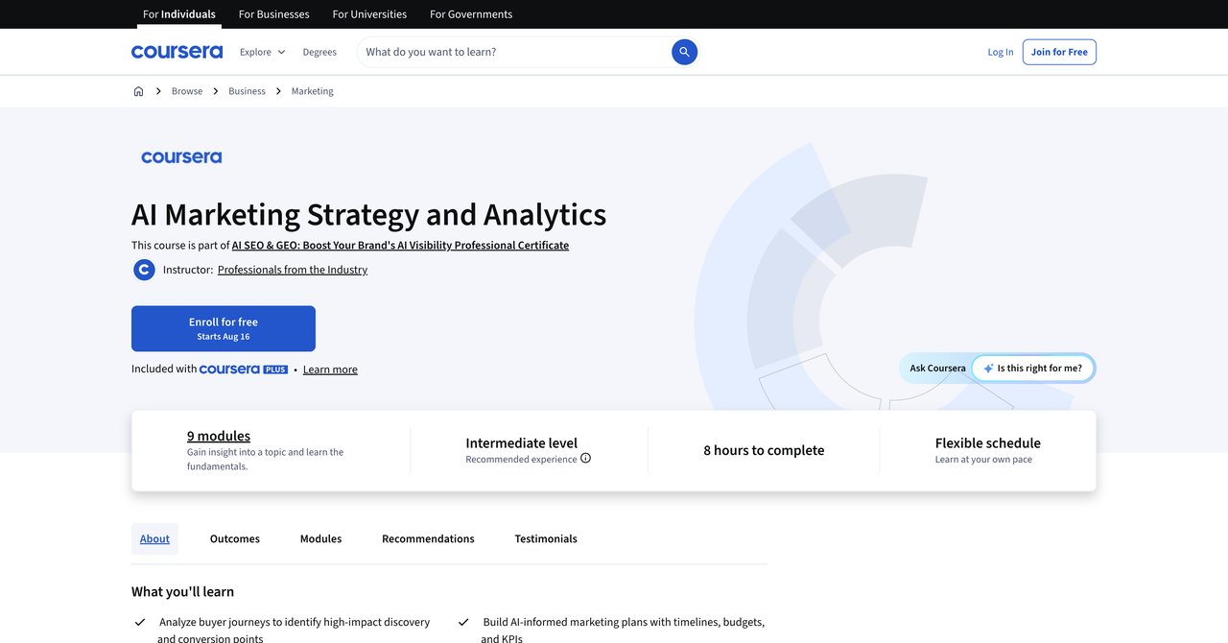Click the Log In link
The height and width of the screenshot is (643, 1228).
pos(1001,52)
